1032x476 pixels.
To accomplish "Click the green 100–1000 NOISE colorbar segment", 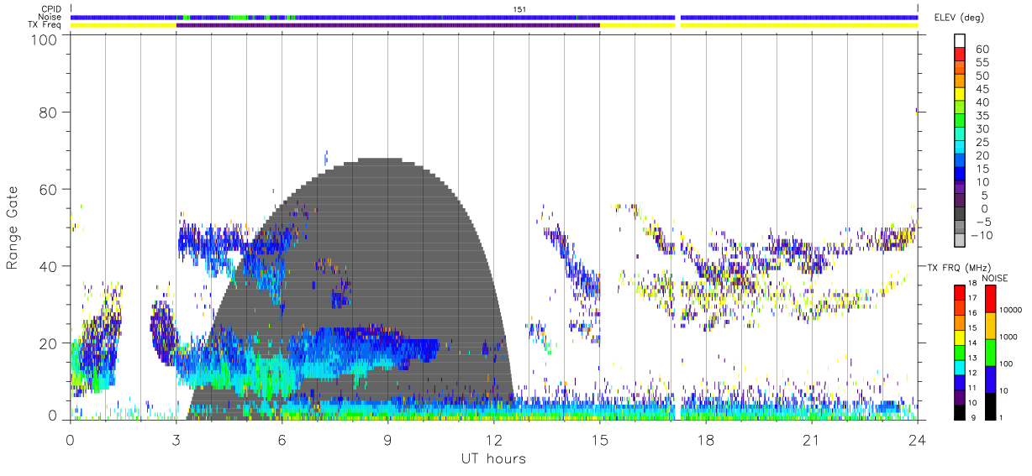I will coord(990,353).
